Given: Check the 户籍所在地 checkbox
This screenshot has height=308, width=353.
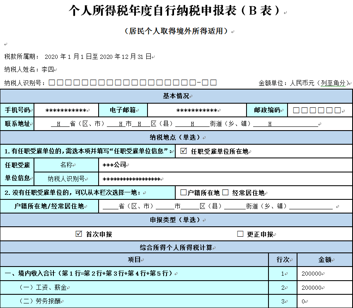Looking at the screenshot, I should 183,192.
